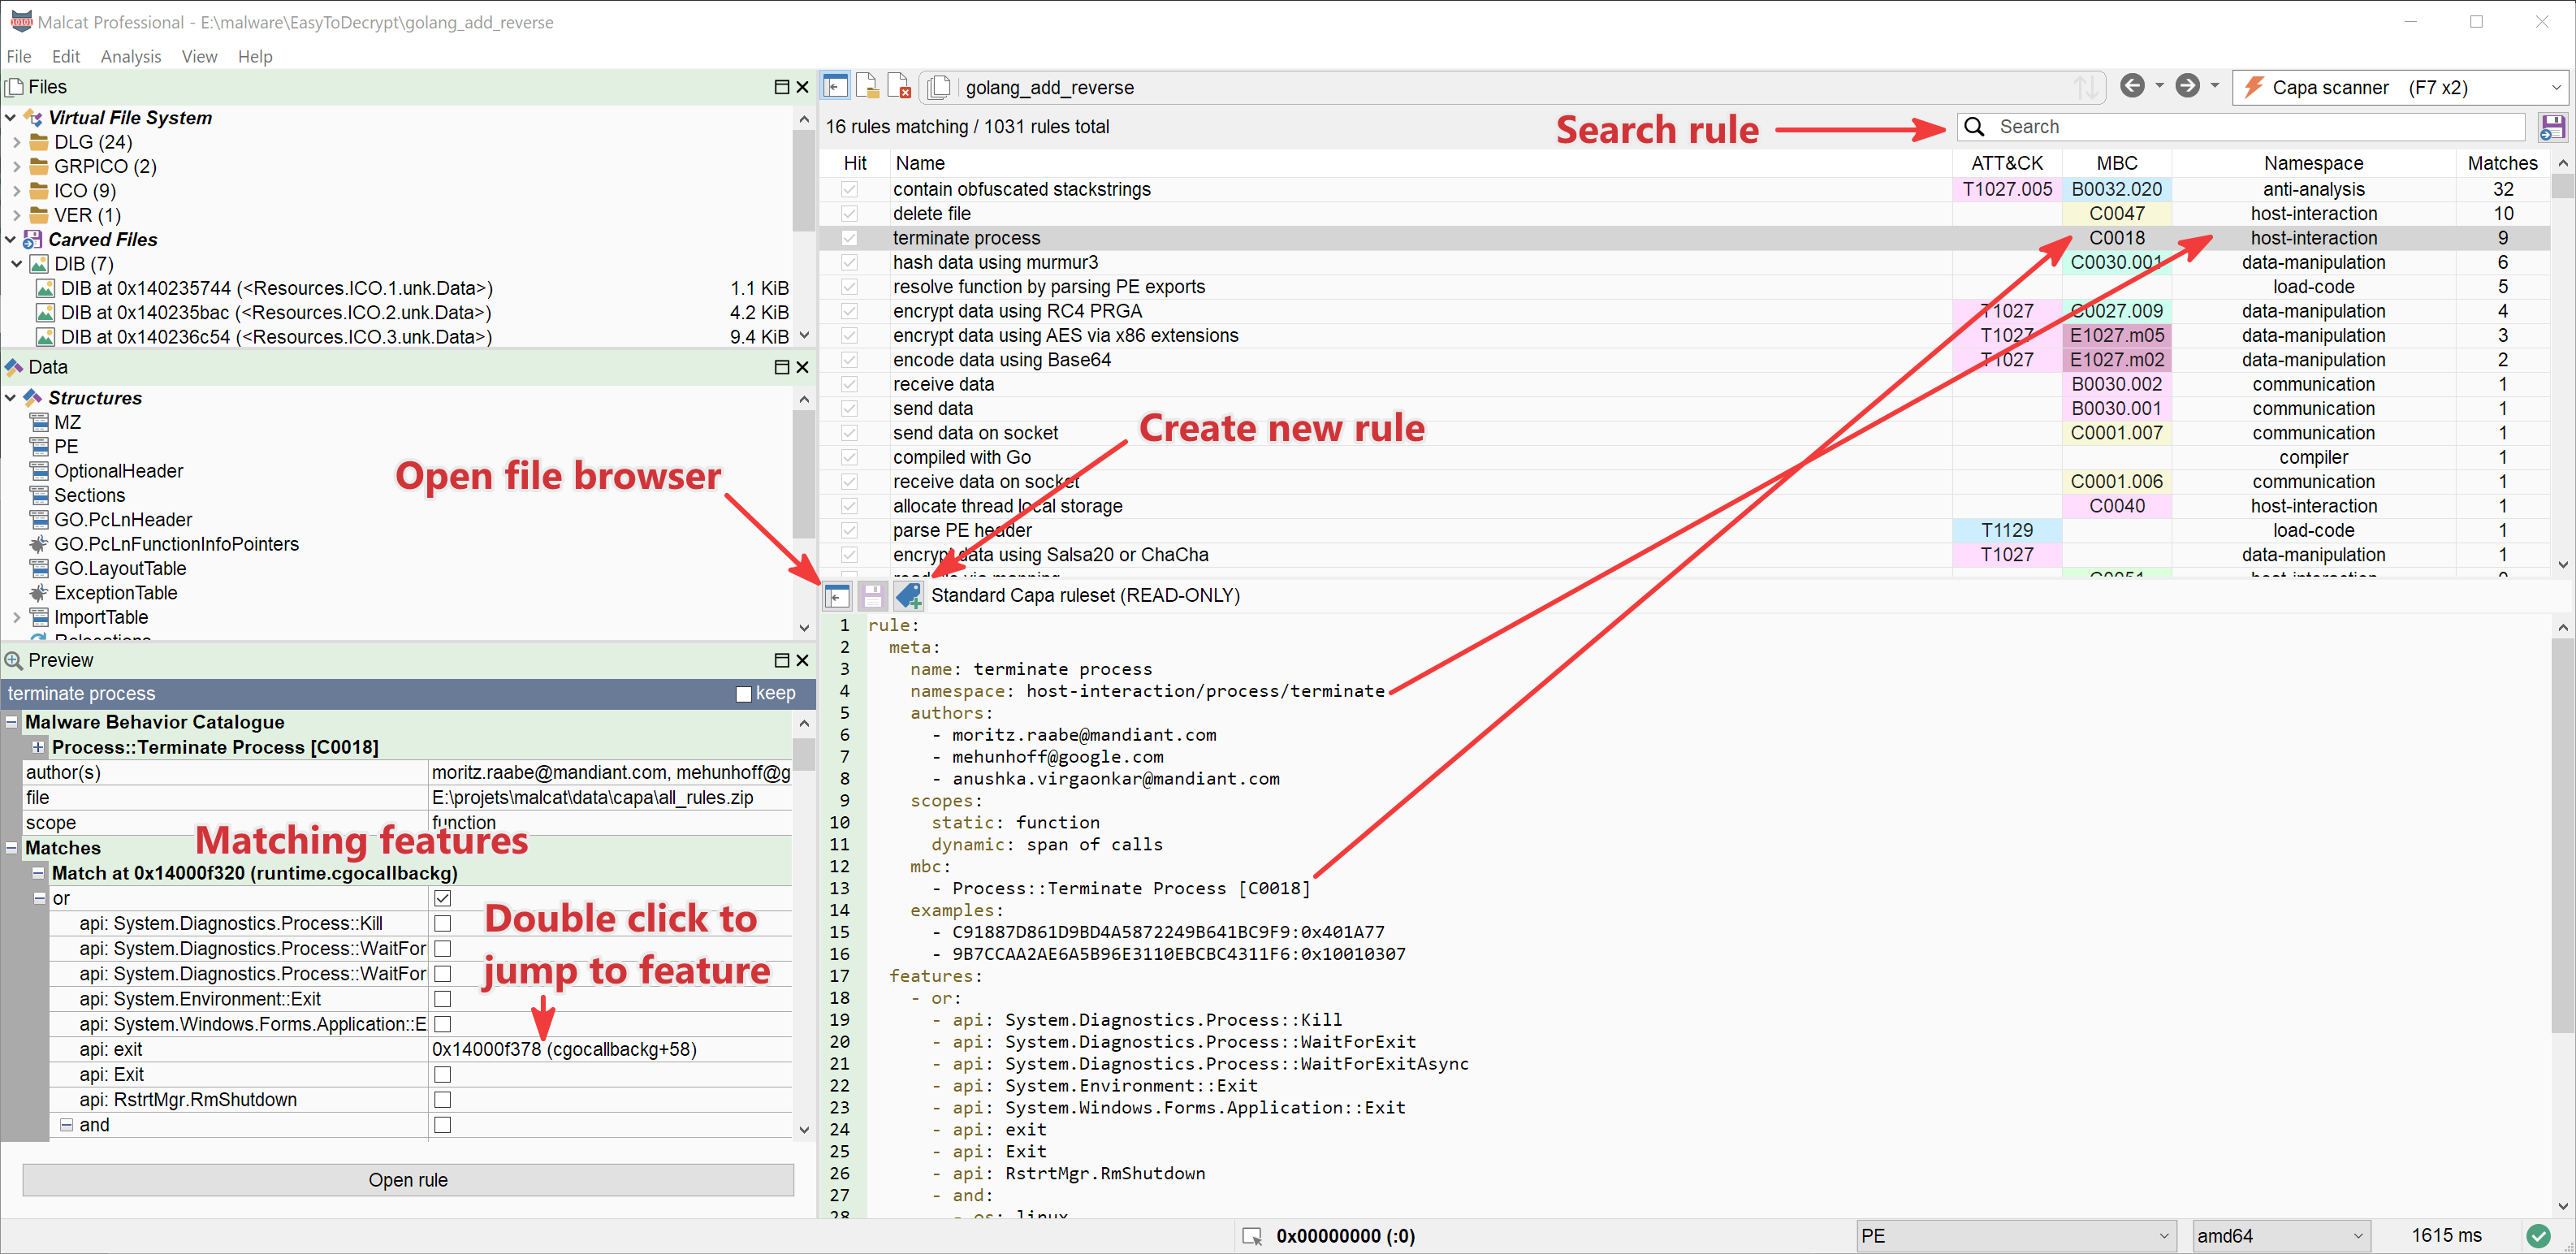Viewport: 2576px width, 1254px height.
Task: Maximize the Files panel
Action: click(782, 87)
